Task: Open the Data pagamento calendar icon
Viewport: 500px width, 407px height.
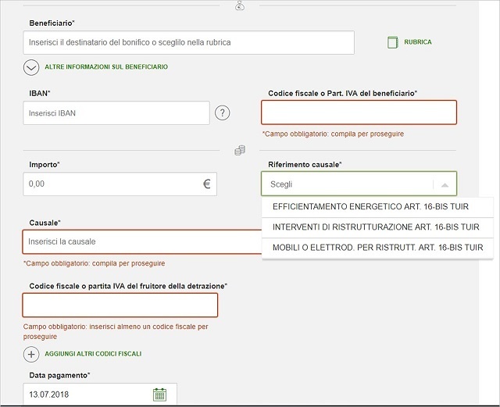Action: coord(159,395)
